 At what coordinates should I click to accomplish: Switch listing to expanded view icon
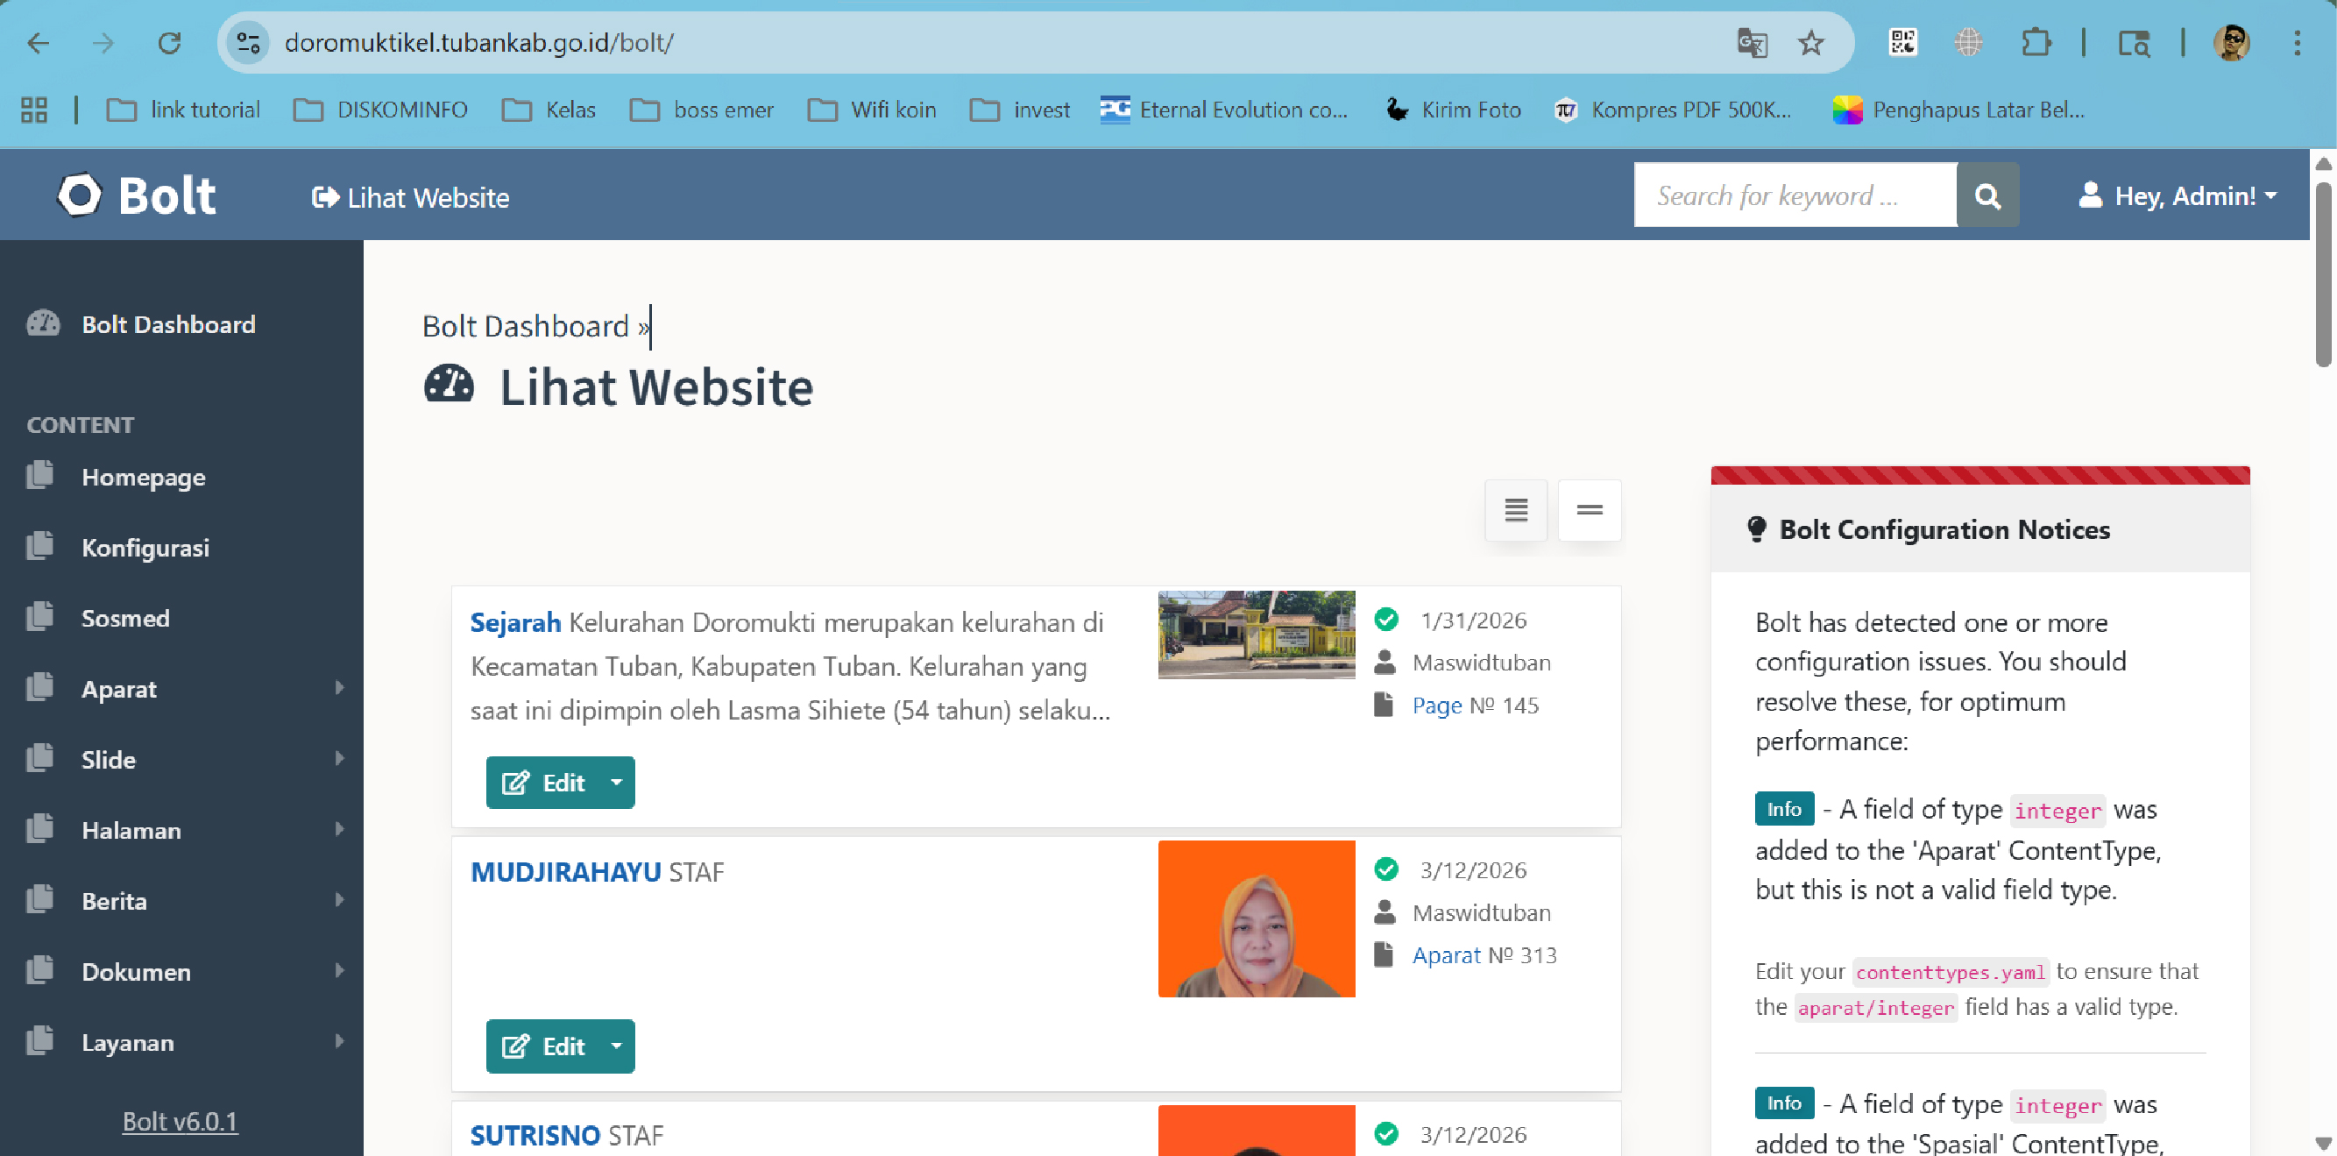point(1516,510)
